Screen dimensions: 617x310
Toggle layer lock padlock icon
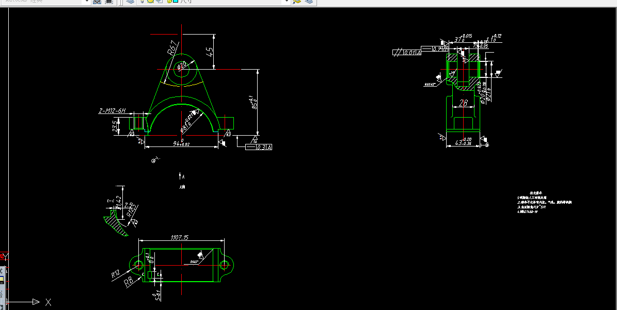[169, 2]
